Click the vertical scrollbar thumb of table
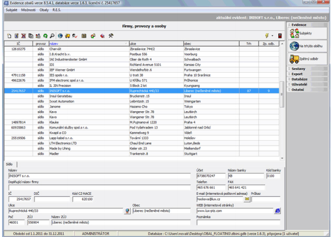The height and width of the screenshot is (237, 332). [282, 94]
